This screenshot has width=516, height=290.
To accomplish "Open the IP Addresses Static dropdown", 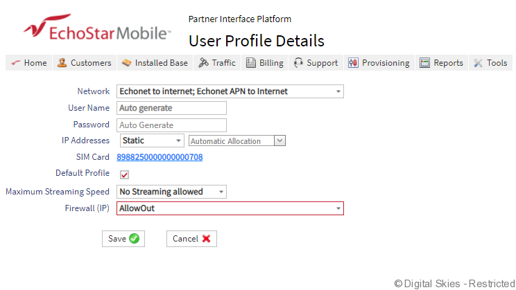I will click(x=178, y=141).
